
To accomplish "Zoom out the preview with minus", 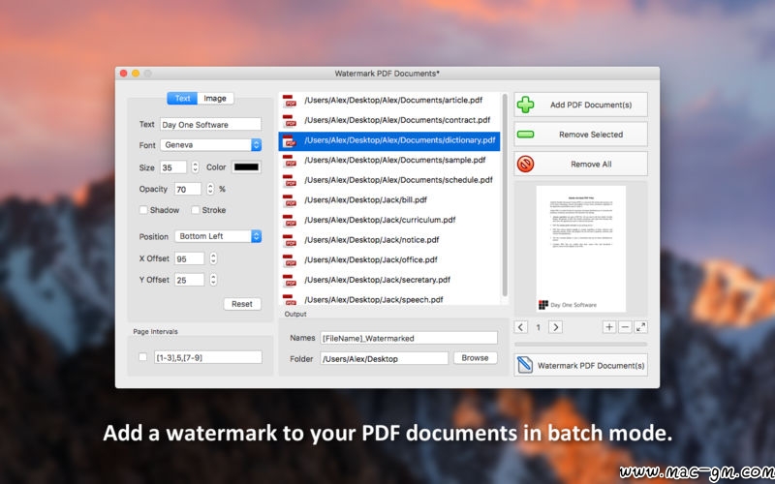I will click(625, 327).
